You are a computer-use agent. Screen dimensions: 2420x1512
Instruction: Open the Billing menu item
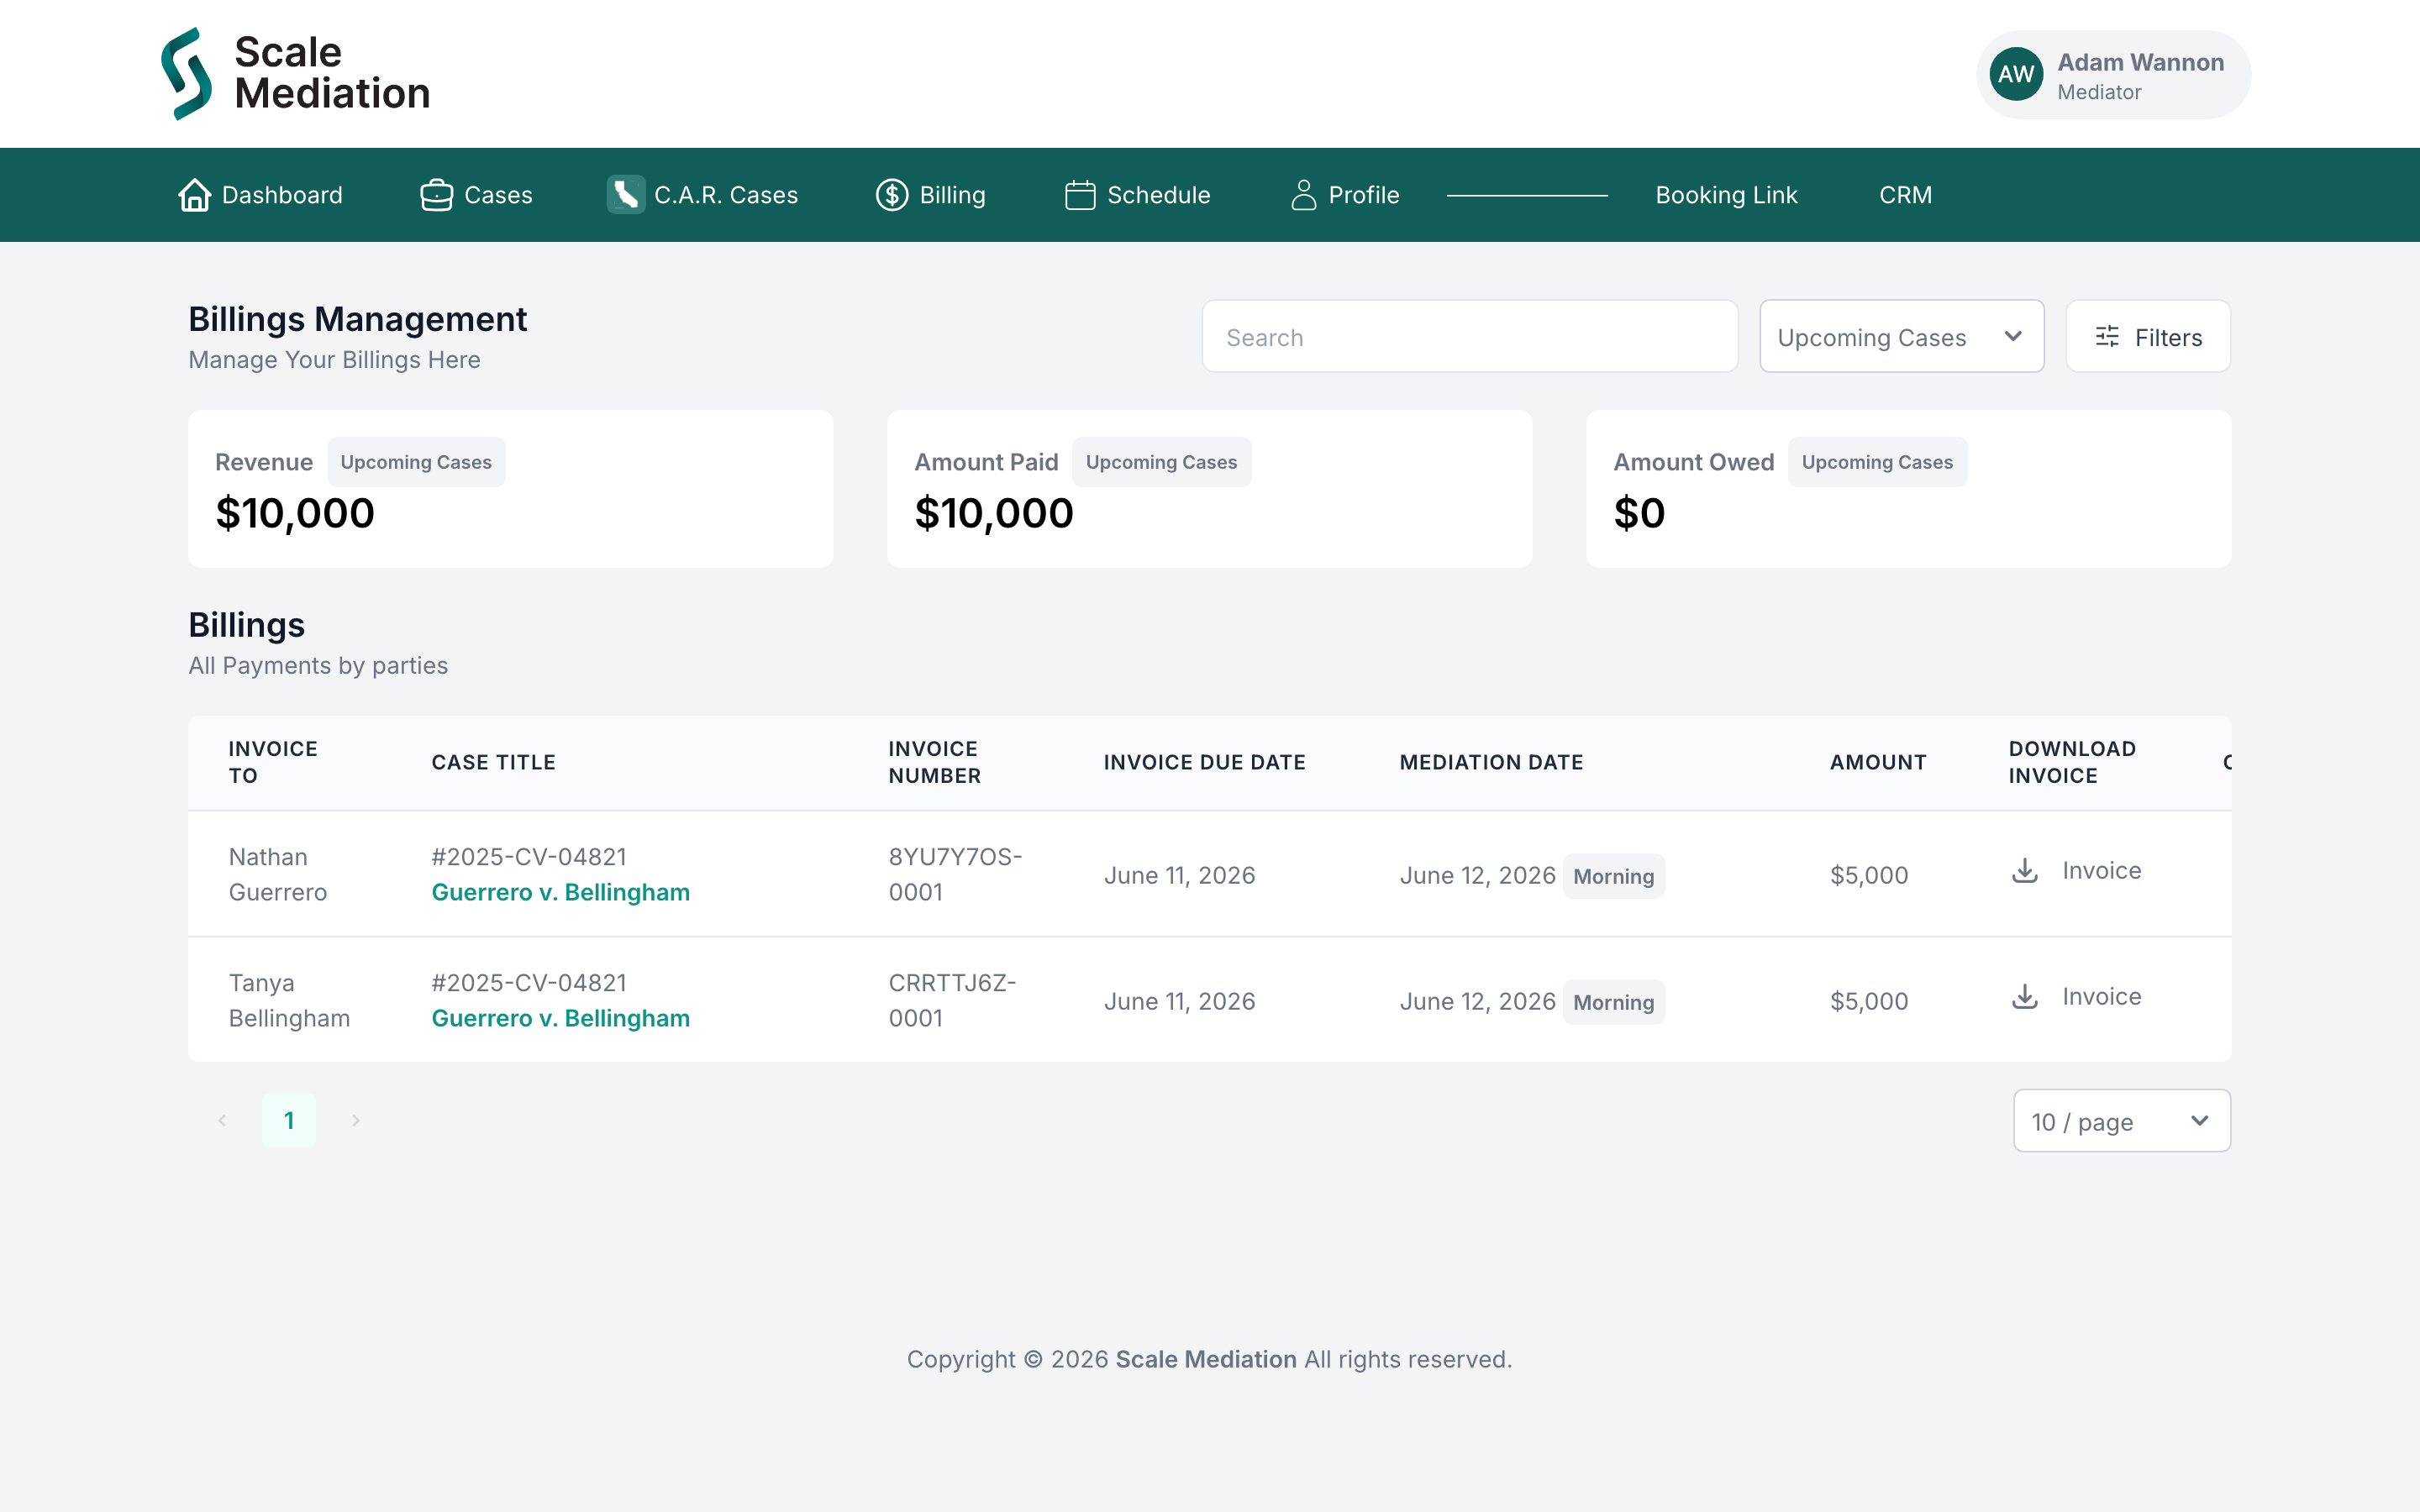[x=931, y=195]
